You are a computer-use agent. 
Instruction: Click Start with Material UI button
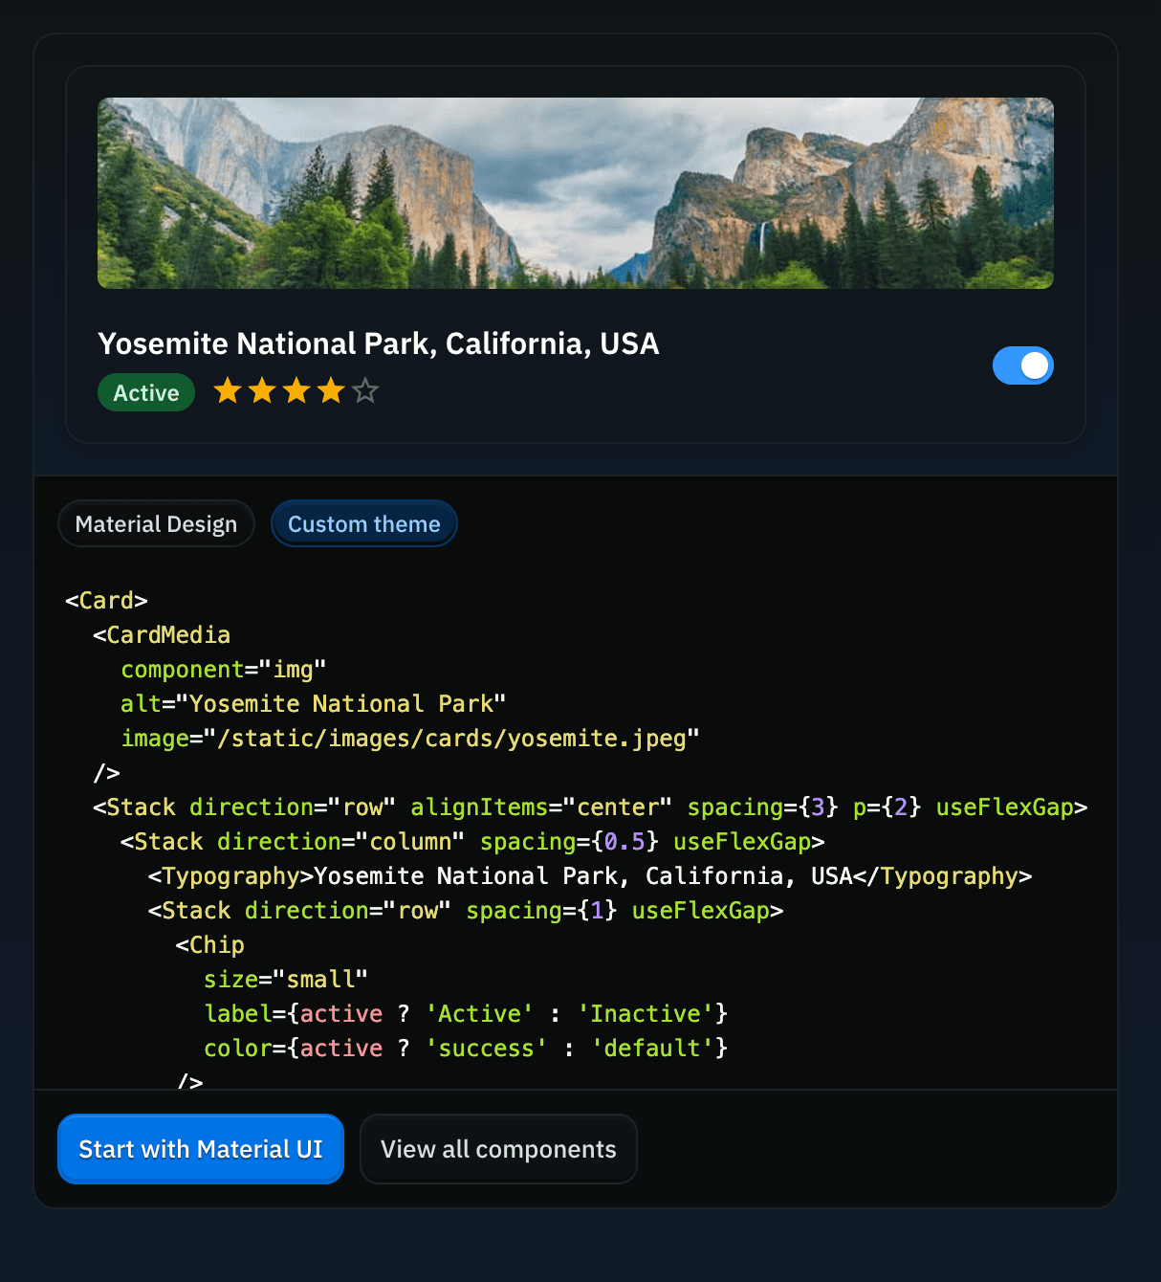pyautogui.click(x=201, y=1149)
